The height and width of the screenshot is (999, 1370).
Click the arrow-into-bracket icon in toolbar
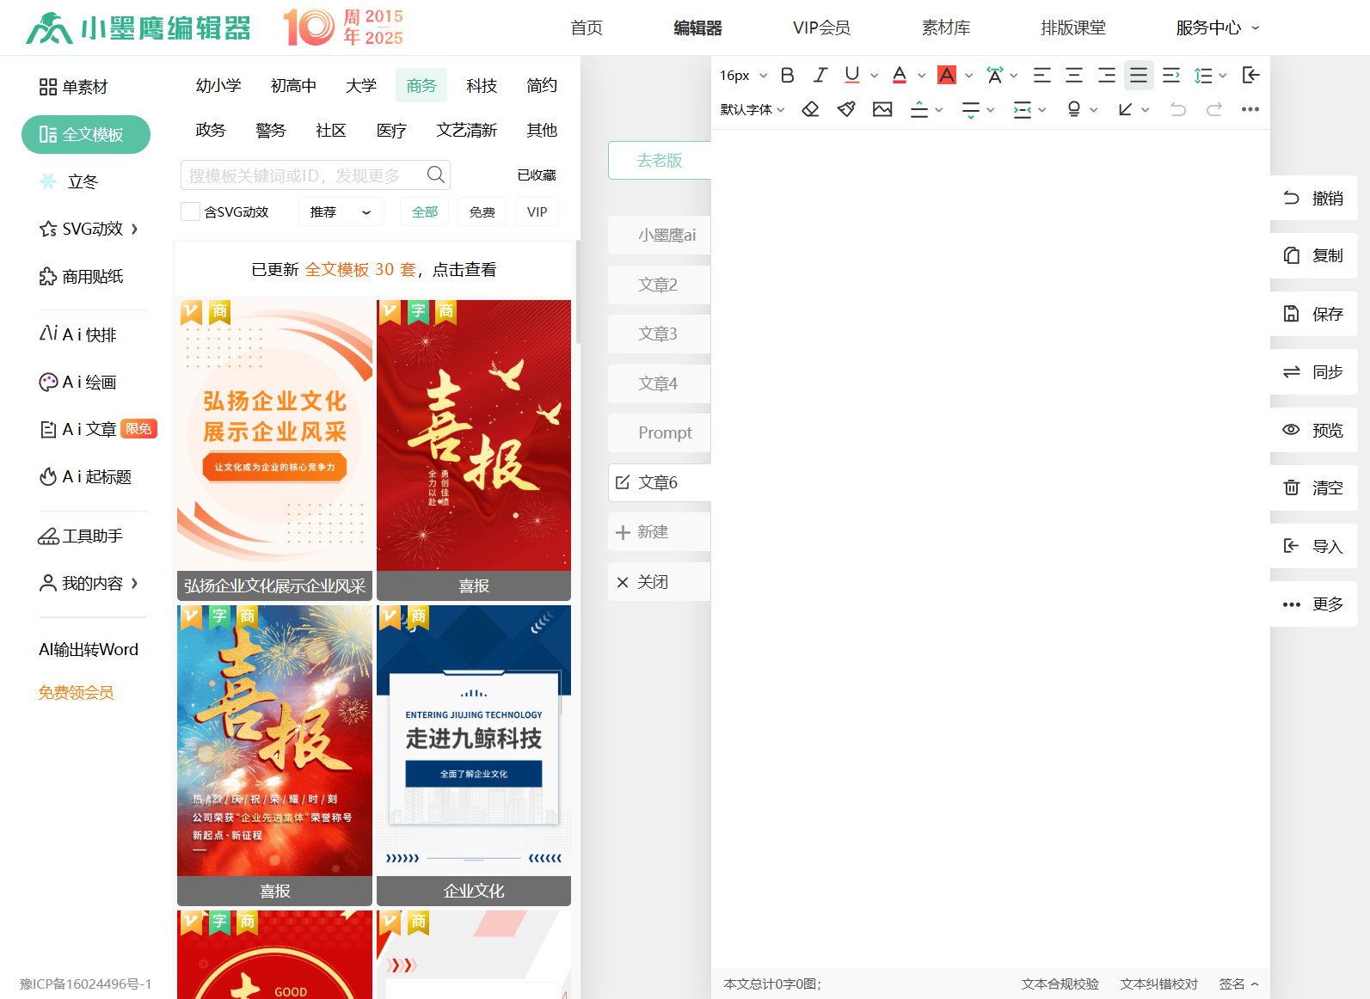click(1251, 75)
